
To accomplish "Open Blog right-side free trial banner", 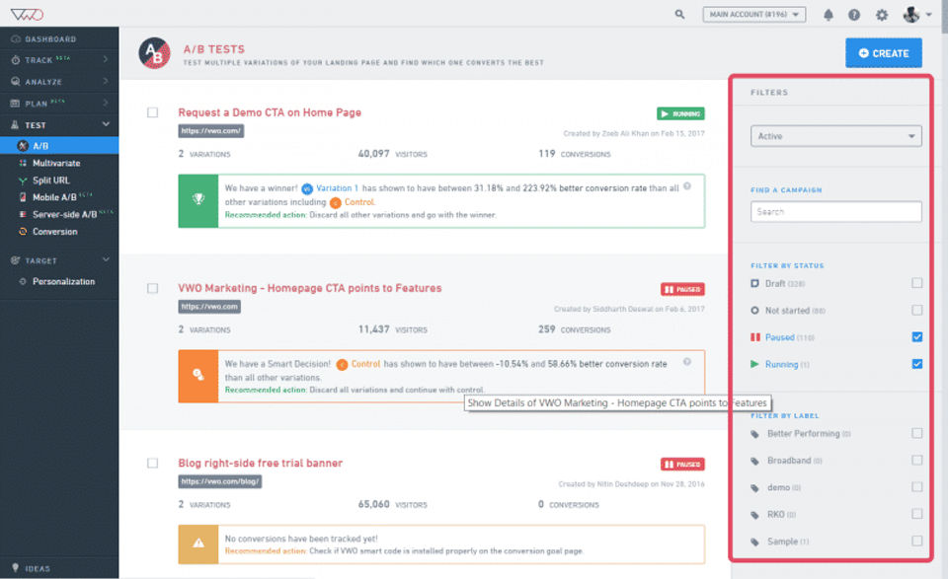I will click(x=260, y=463).
